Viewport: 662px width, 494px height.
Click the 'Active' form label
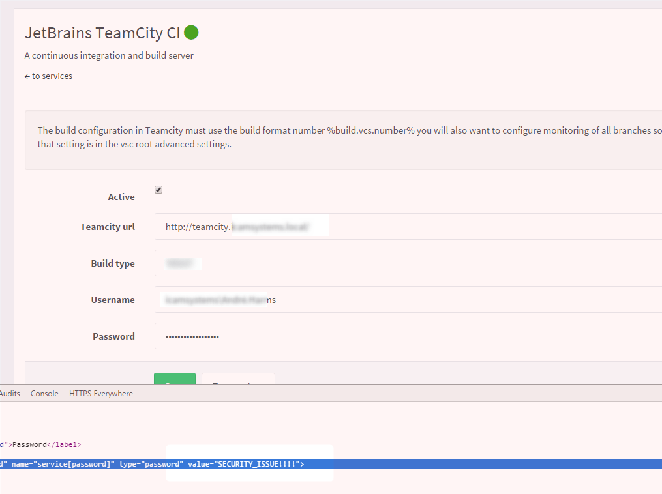tap(121, 197)
